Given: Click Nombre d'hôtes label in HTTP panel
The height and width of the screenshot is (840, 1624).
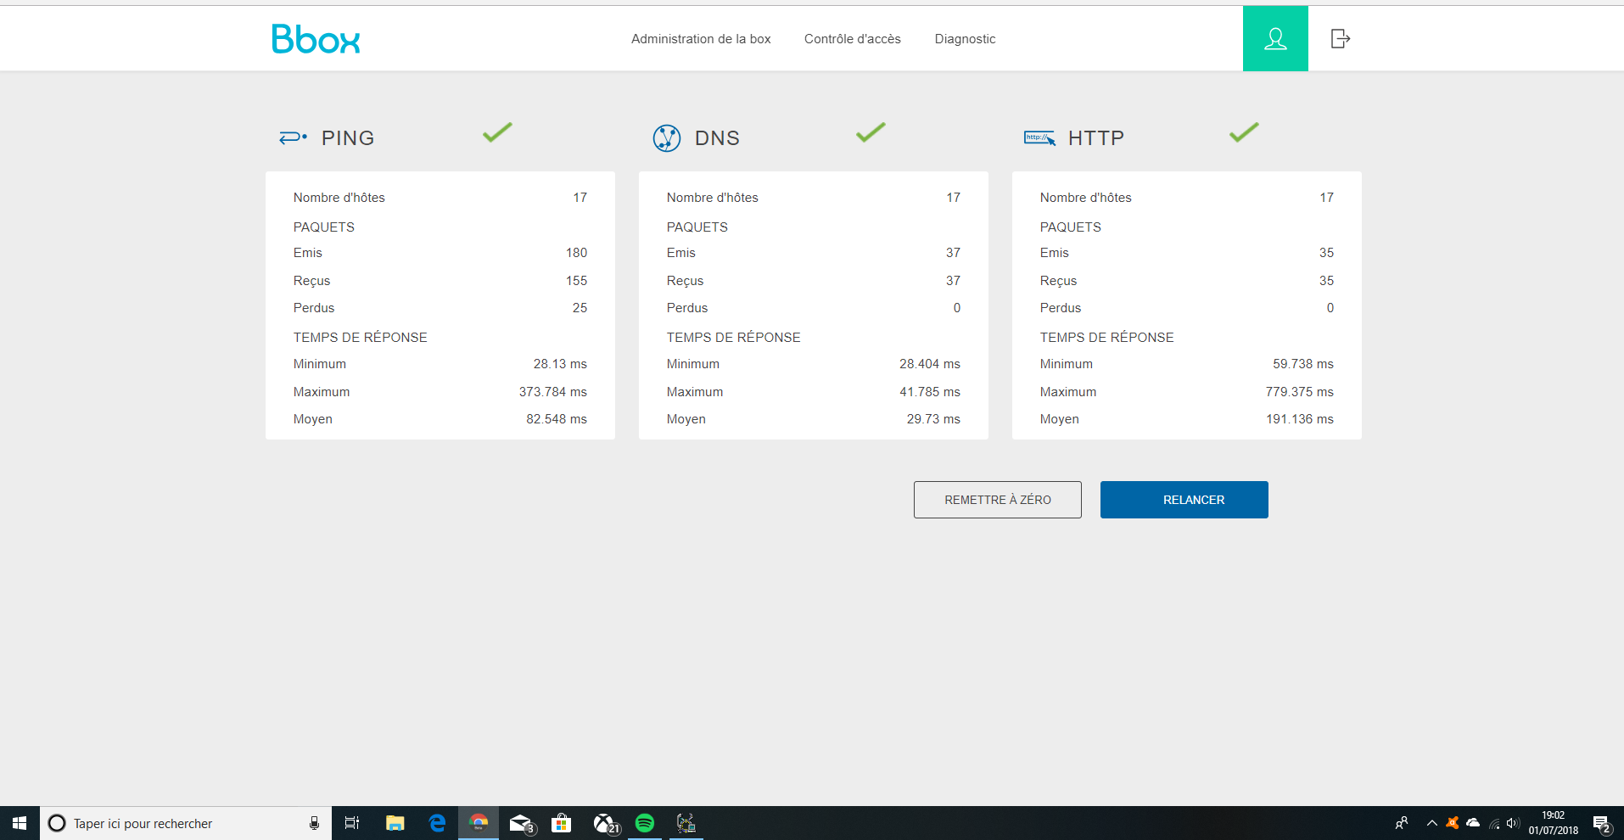Looking at the screenshot, I should coord(1086,198).
